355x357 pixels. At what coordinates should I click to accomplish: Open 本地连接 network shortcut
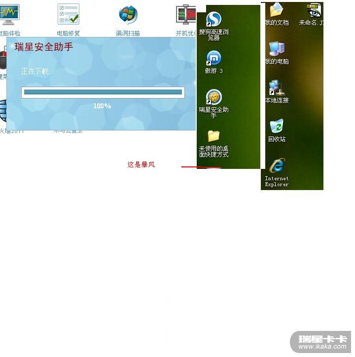(x=276, y=88)
